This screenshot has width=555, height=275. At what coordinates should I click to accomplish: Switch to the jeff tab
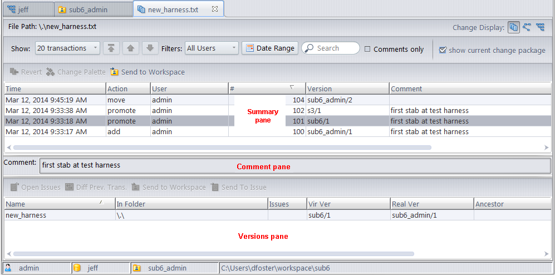coord(27,9)
